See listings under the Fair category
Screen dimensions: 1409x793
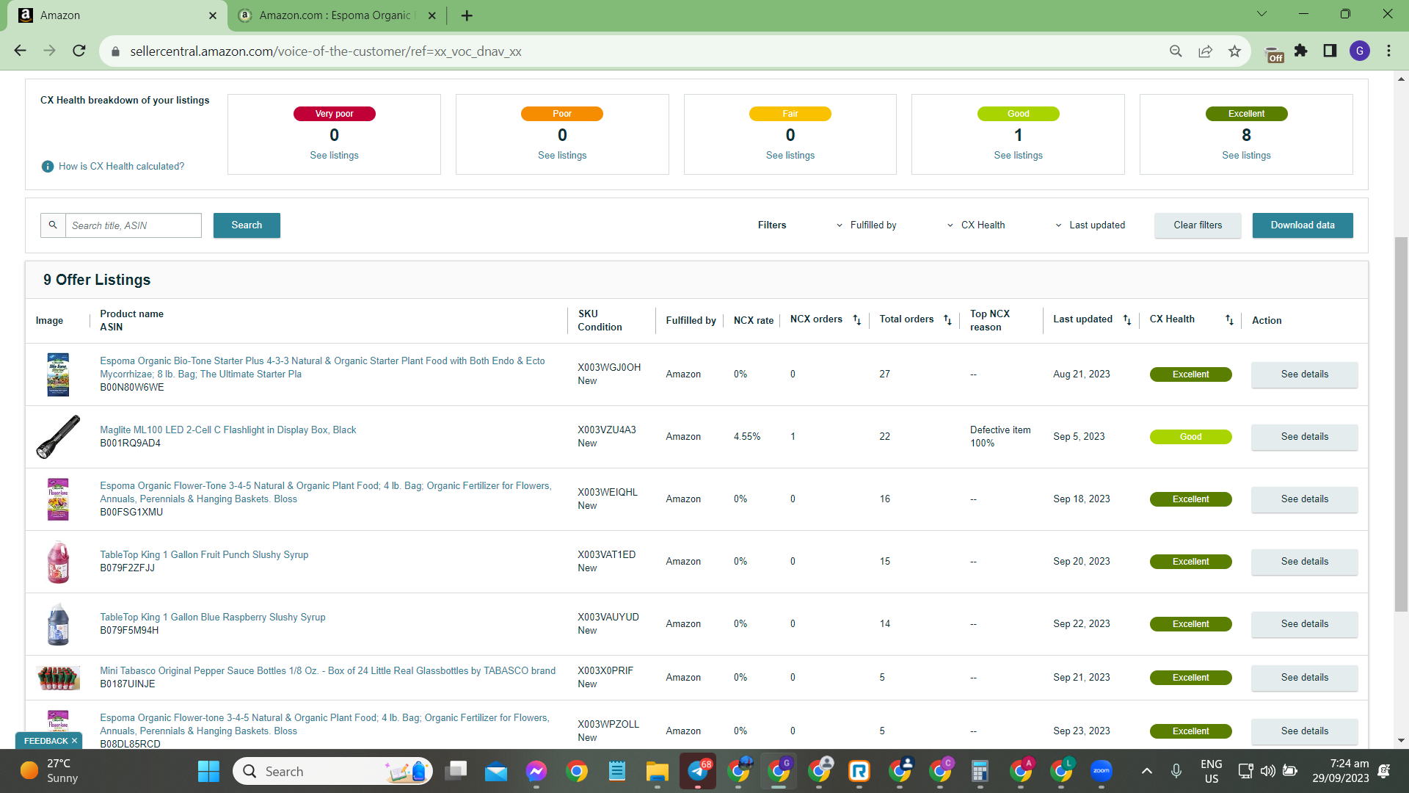tap(790, 156)
